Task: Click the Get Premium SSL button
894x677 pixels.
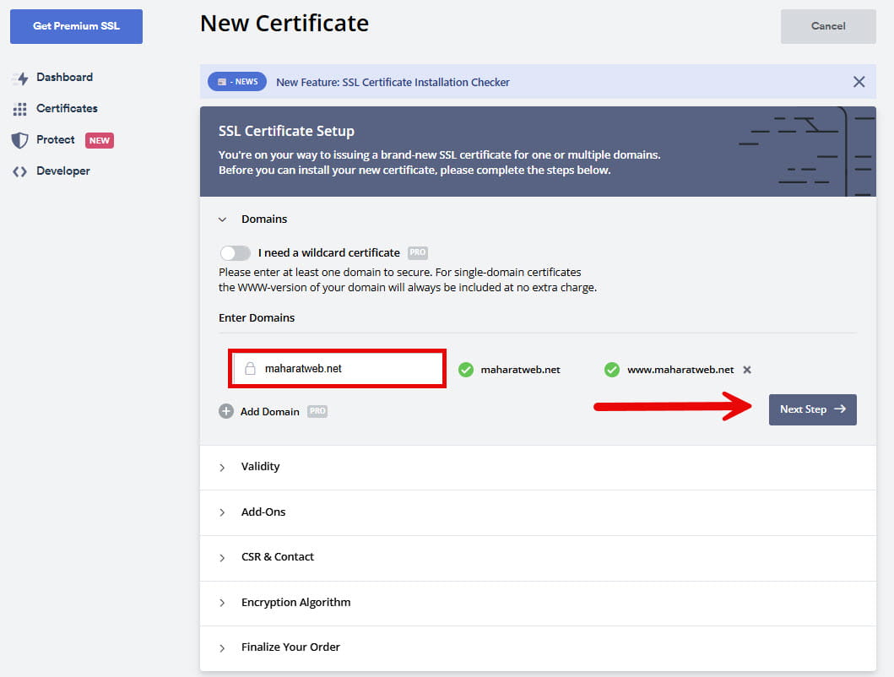Action: pos(77,26)
